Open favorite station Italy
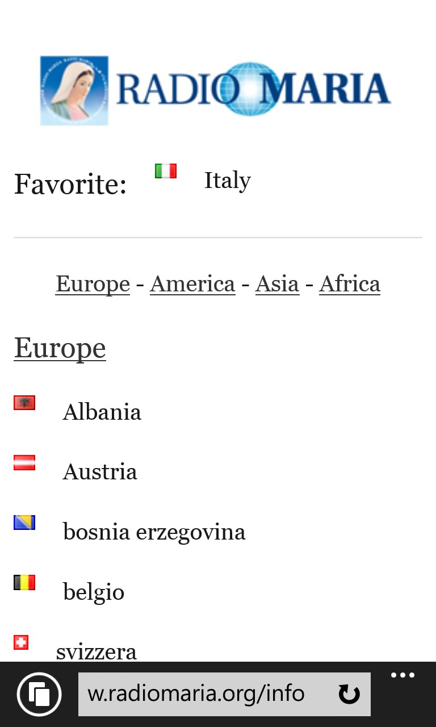Screen dimensions: 436x727 coord(227,181)
